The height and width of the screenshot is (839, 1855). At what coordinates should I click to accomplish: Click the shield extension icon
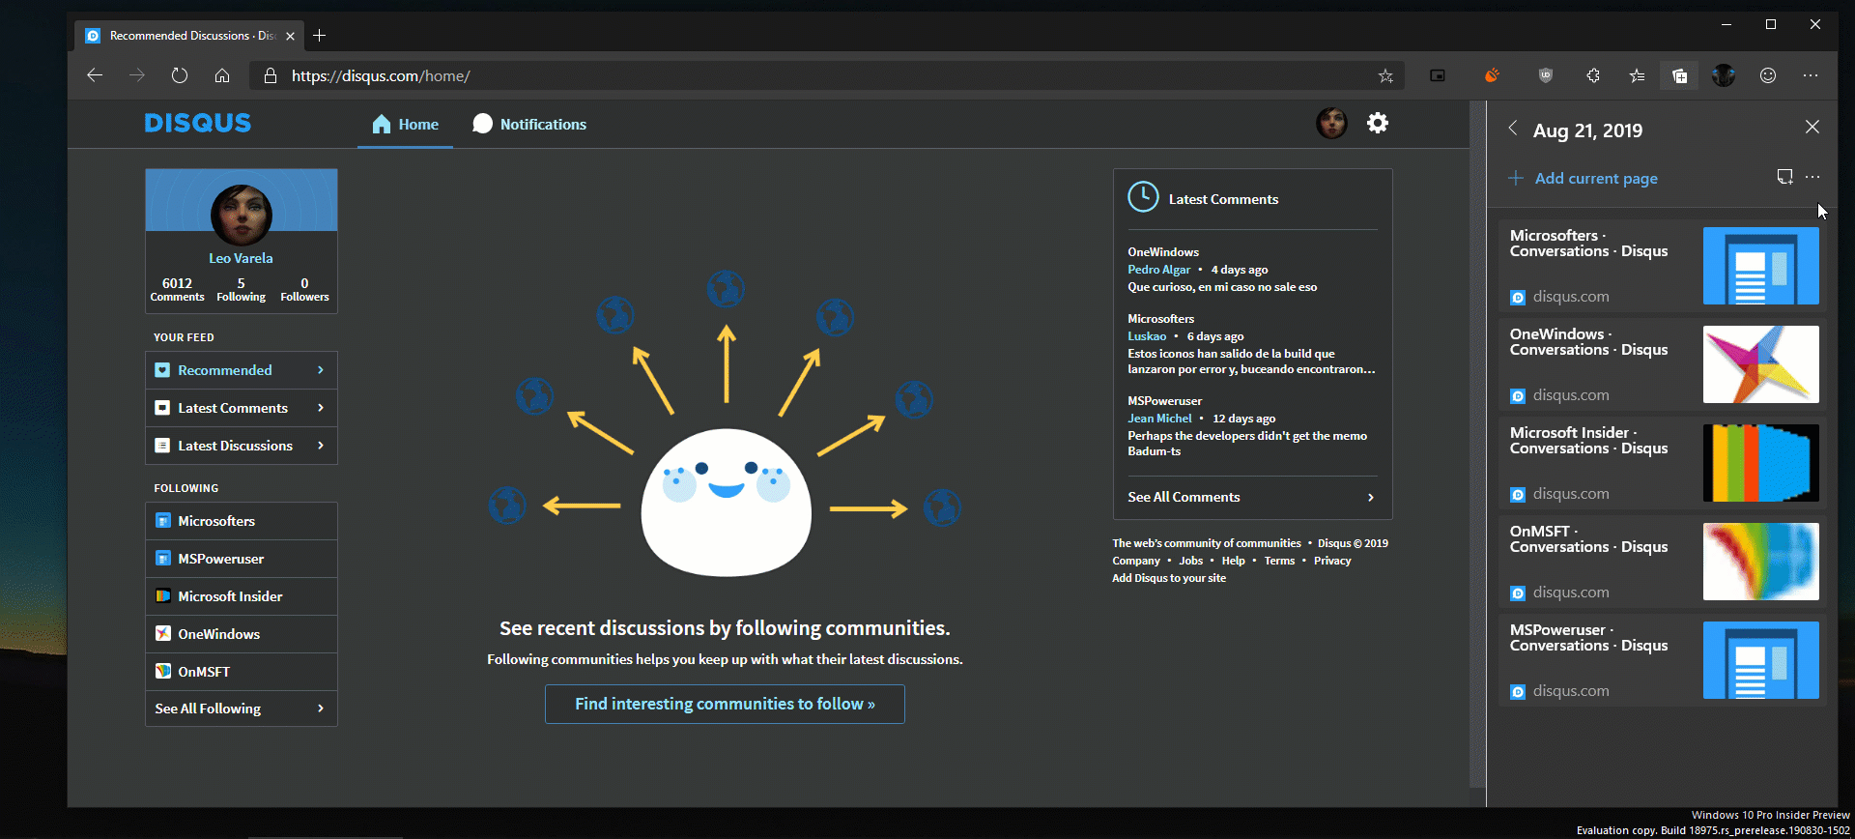tap(1546, 75)
